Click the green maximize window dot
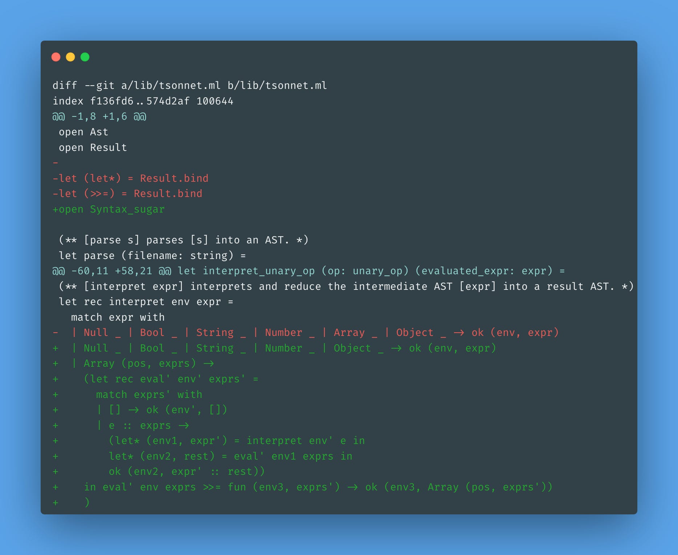678x555 pixels. (x=85, y=57)
